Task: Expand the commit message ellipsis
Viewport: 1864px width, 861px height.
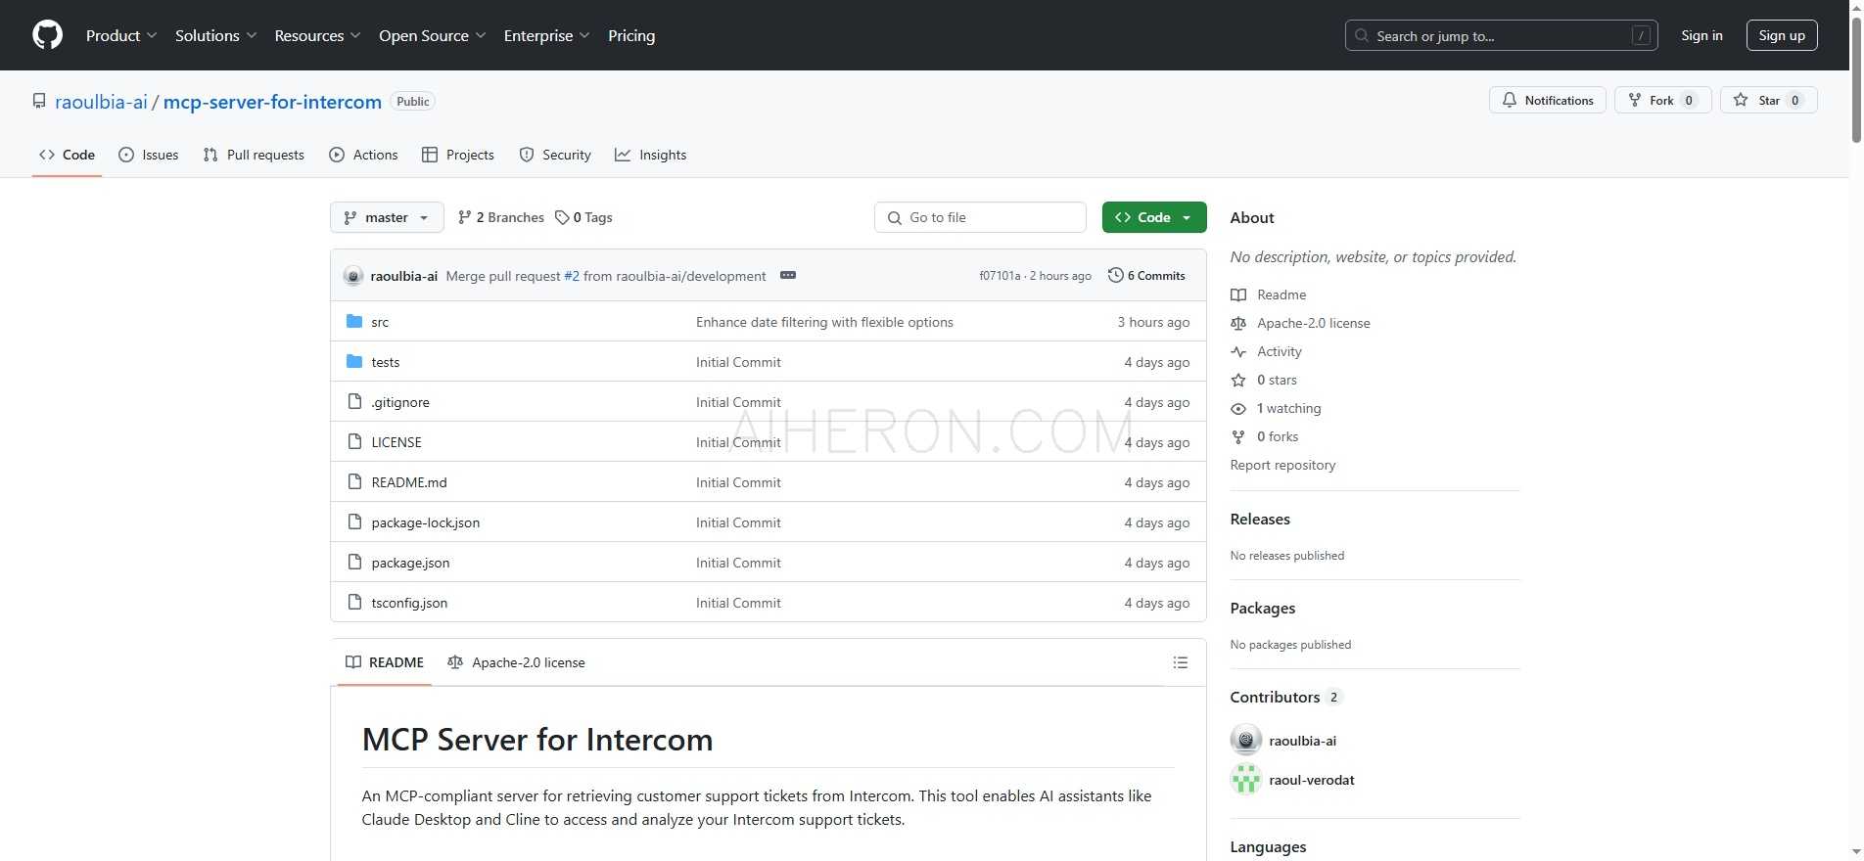Action: 788,276
